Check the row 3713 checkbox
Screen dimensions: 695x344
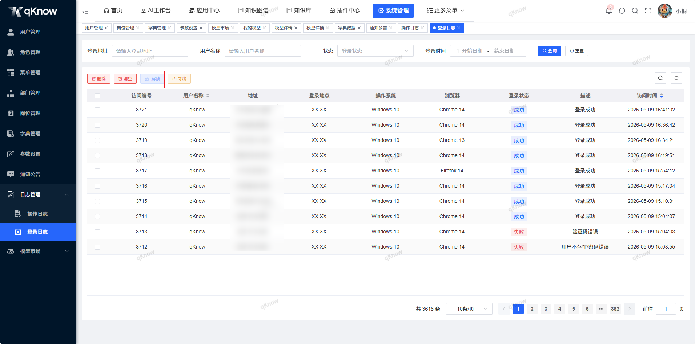click(97, 232)
